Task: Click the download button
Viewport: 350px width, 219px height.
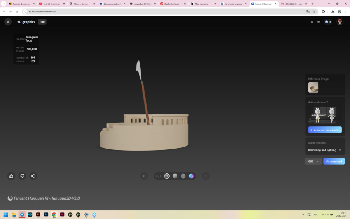Action: (x=334, y=161)
